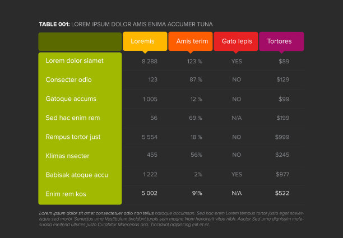The image size is (343, 238).
Task: Pick the Rempus tortor just row label
Action: (73, 137)
